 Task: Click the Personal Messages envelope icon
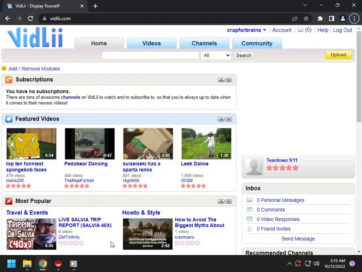(250, 200)
